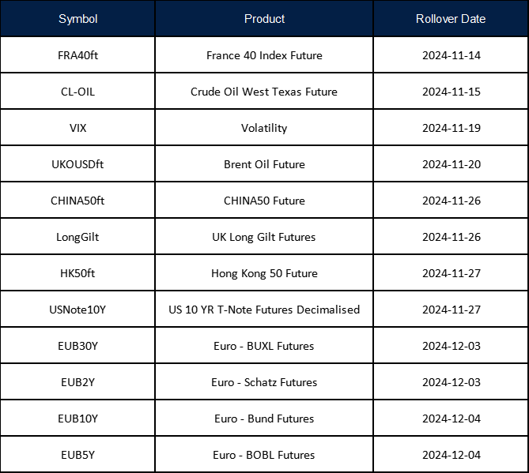The image size is (529, 473).
Task: Click the CHINA50ft symbol cell
Action: pyautogui.click(x=77, y=201)
